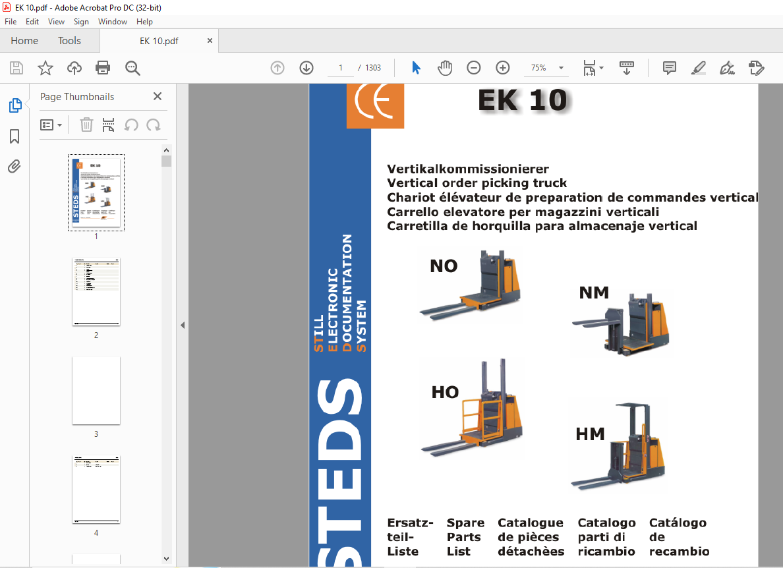Open the Bookmarks panel
The image size is (783, 568).
[x=14, y=136]
